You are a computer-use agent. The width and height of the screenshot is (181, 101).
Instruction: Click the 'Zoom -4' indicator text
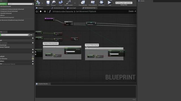tap(132, 11)
